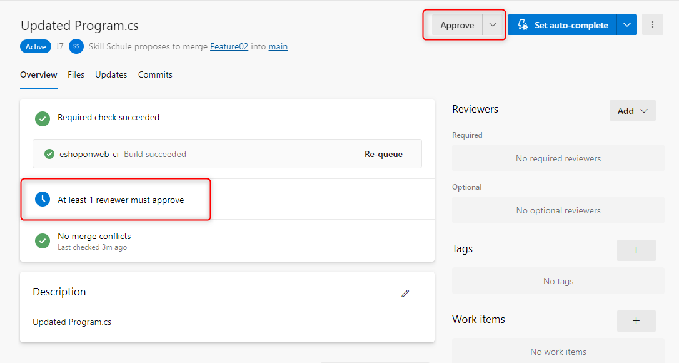Open the Commits tab
Screen dimensions: 679x363
click(155, 74)
